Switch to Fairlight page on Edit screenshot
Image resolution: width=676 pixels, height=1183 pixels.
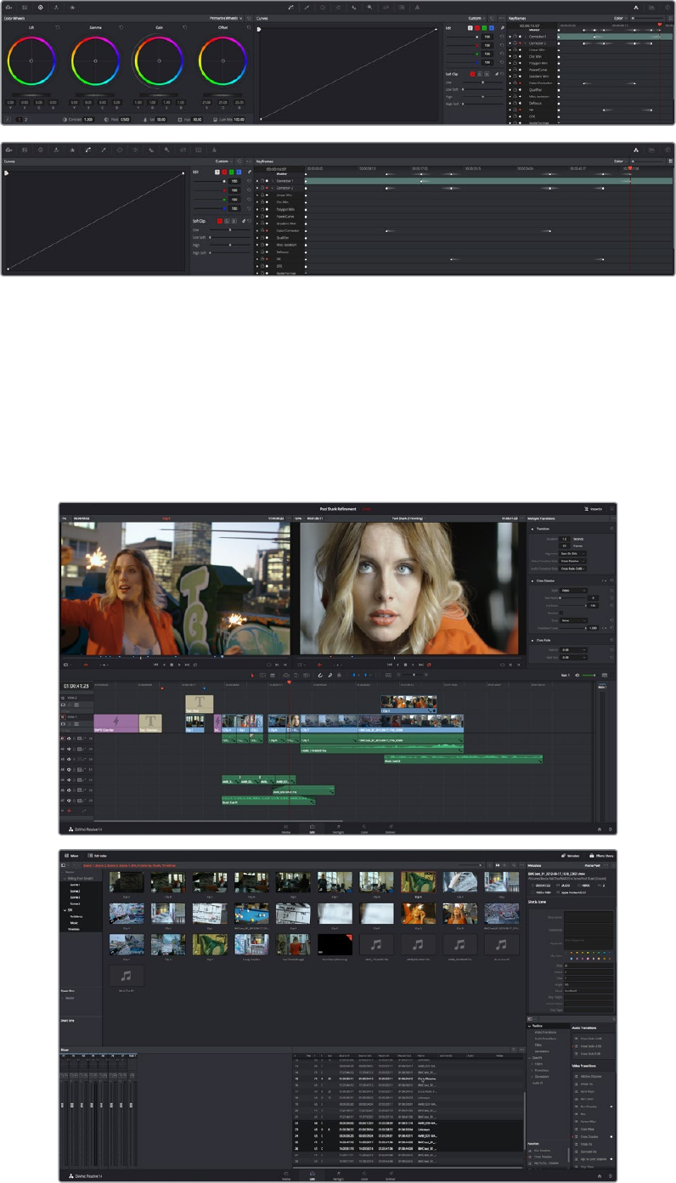338,829
